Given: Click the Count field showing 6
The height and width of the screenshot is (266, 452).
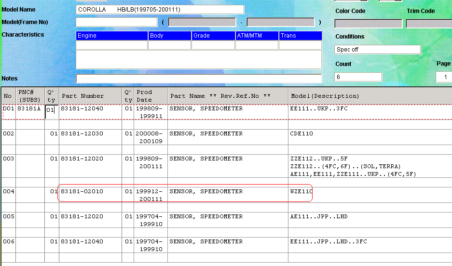Looking at the screenshot, I should [x=358, y=77].
